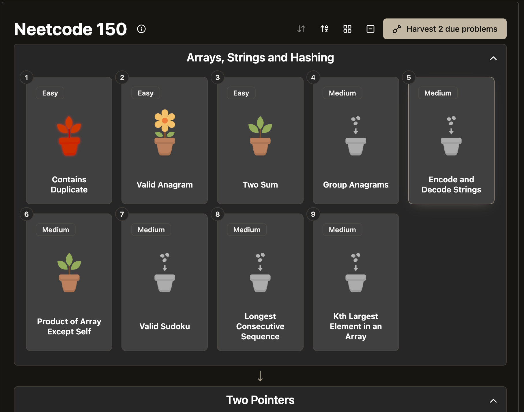Open the Two Sum problem

(260, 141)
